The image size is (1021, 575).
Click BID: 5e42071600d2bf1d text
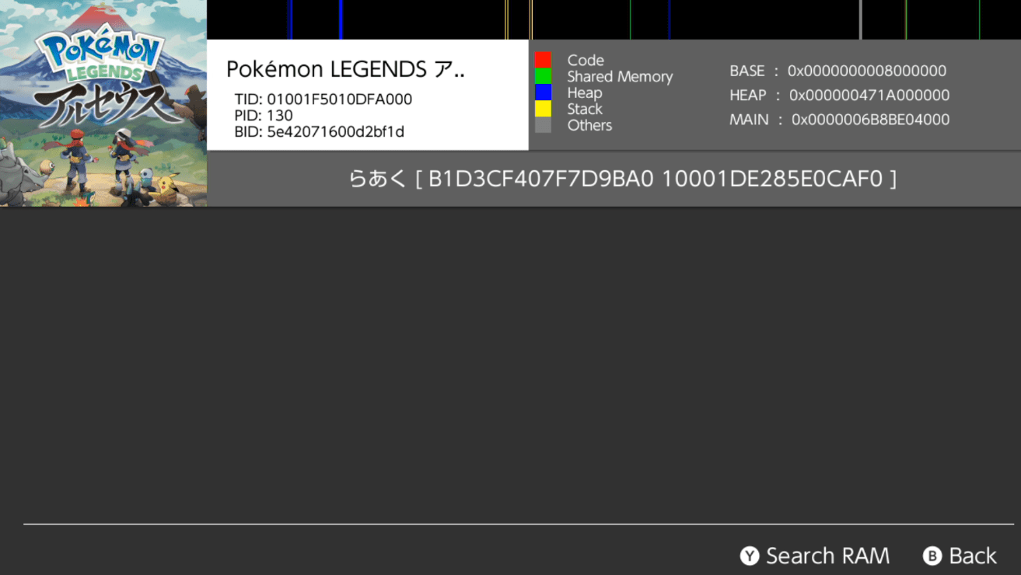pos(319,132)
